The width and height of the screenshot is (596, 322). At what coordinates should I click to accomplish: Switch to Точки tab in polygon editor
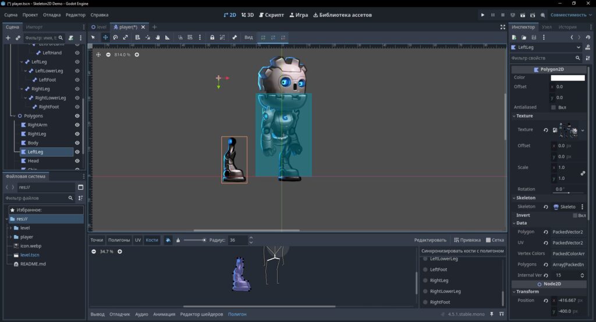click(97, 240)
